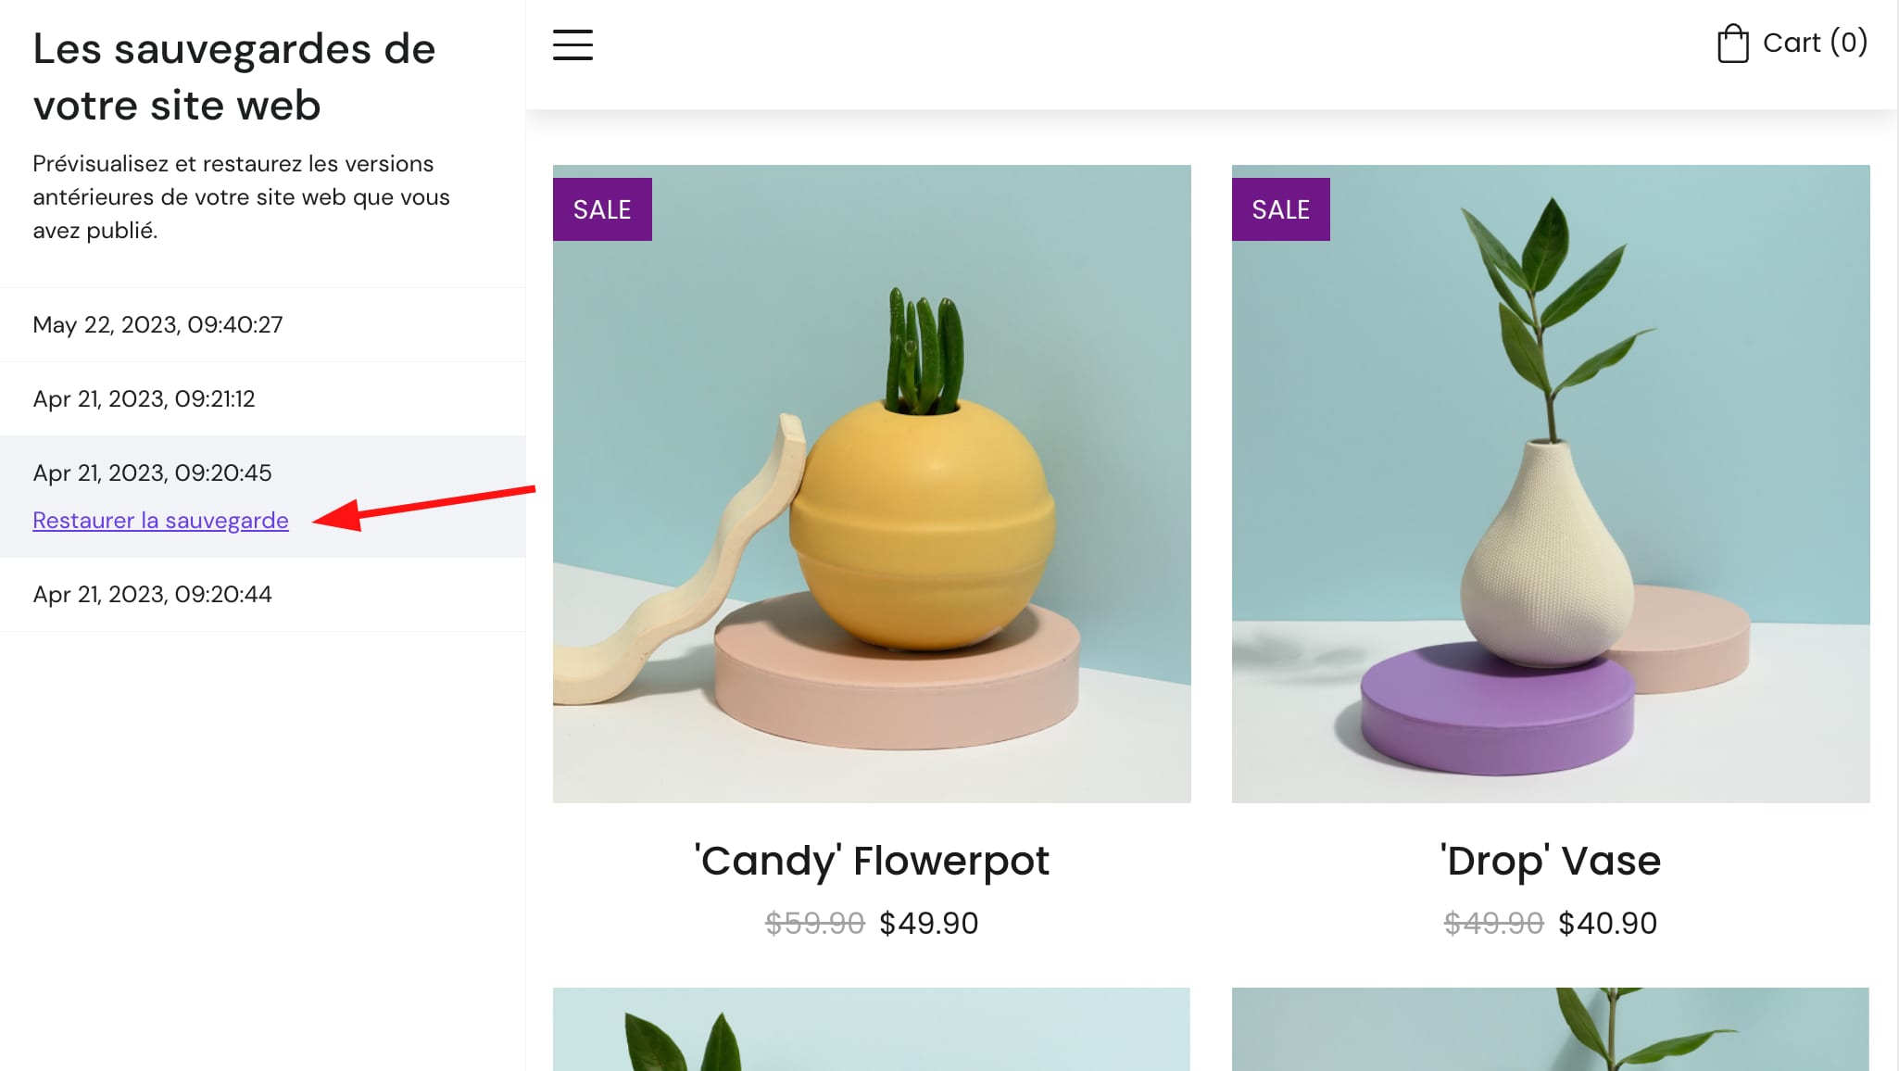
Task: View the 'Candy' Flowerpot product image
Action: coord(872,482)
